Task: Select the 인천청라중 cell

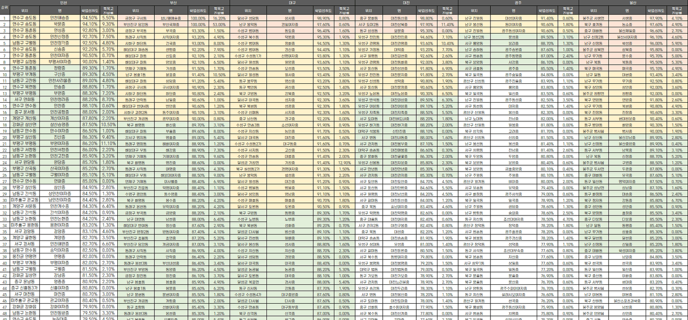Action: (60, 100)
